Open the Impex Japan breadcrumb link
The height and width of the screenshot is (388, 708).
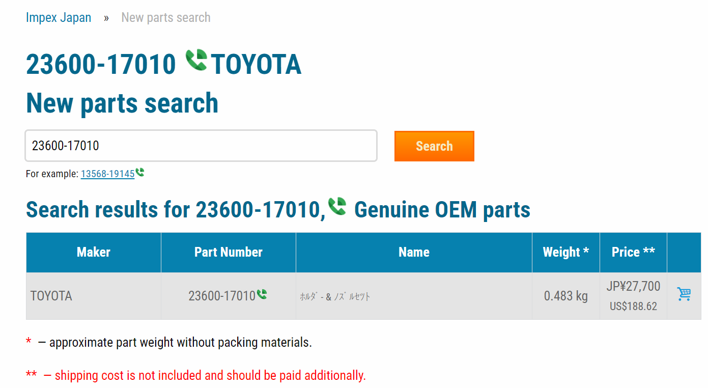pyautogui.click(x=59, y=17)
